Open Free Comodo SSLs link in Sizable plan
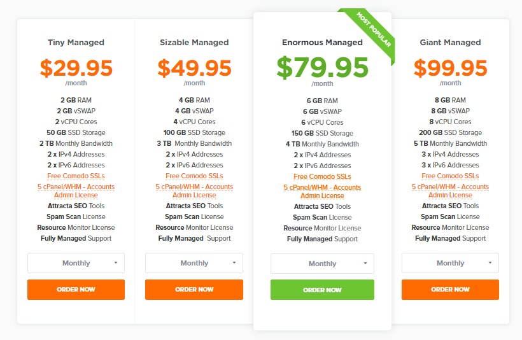This screenshot has height=340, width=522. coord(194,176)
